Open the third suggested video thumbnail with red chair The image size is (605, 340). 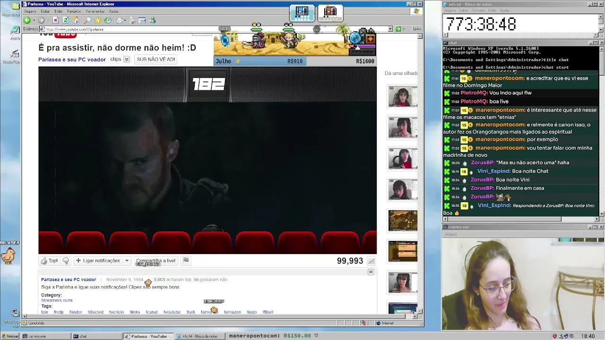[x=403, y=159]
